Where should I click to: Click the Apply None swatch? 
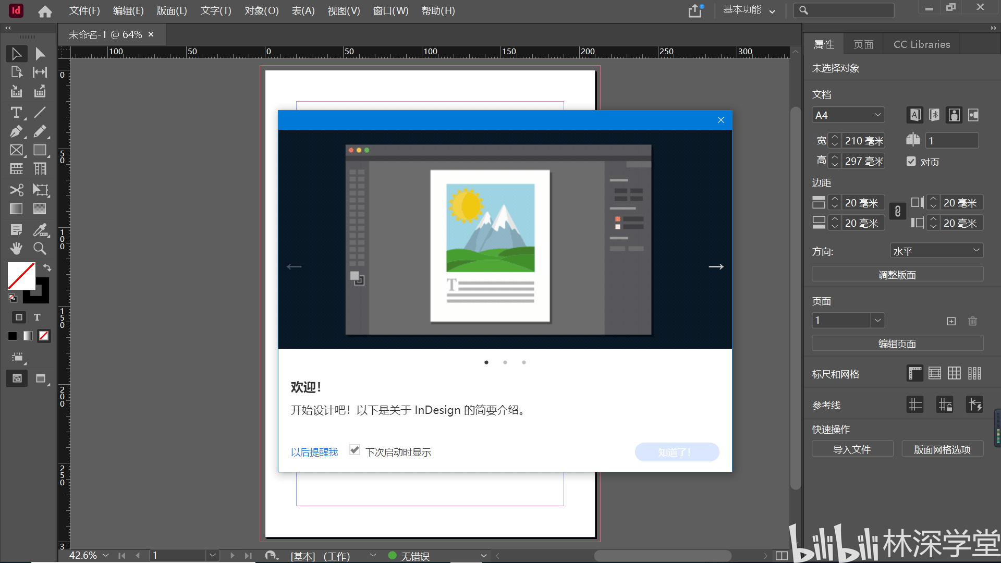pyautogui.click(x=44, y=336)
